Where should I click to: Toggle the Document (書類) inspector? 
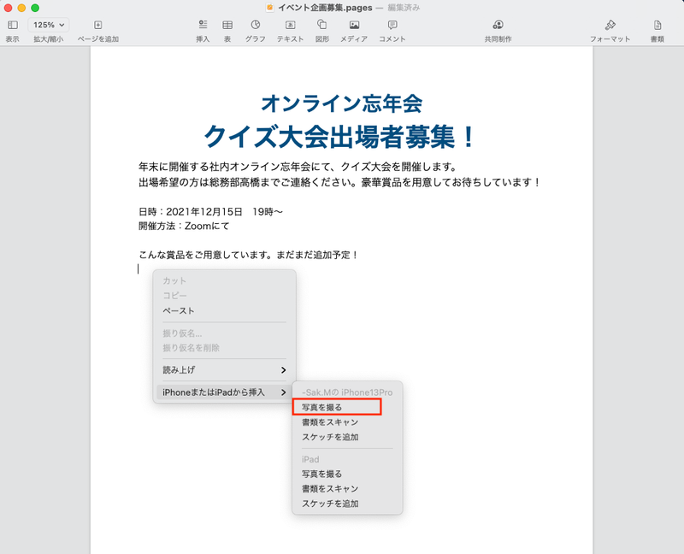pyautogui.click(x=657, y=26)
